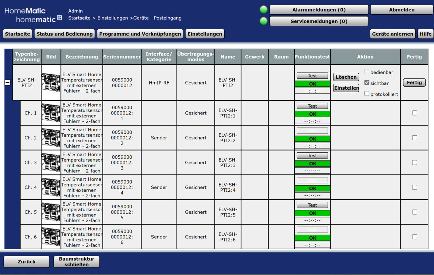Click the Ch. 5 device image

pyautogui.click(x=51, y=212)
